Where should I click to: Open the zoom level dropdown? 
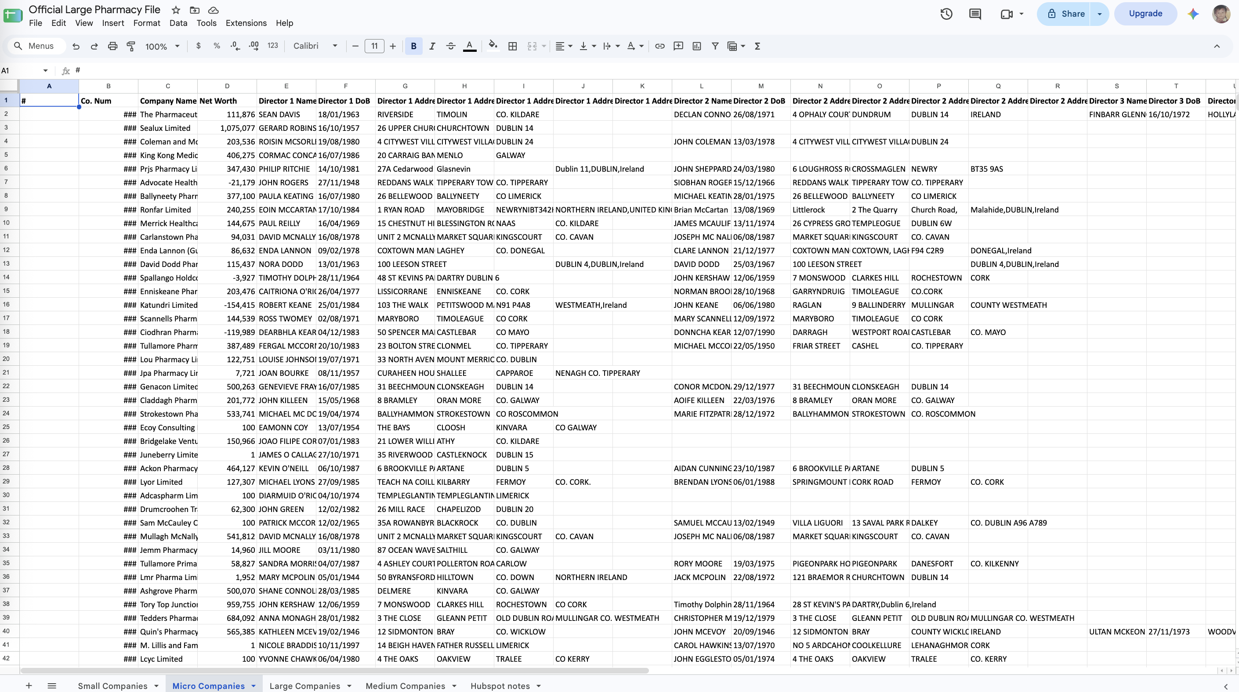point(163,46)
